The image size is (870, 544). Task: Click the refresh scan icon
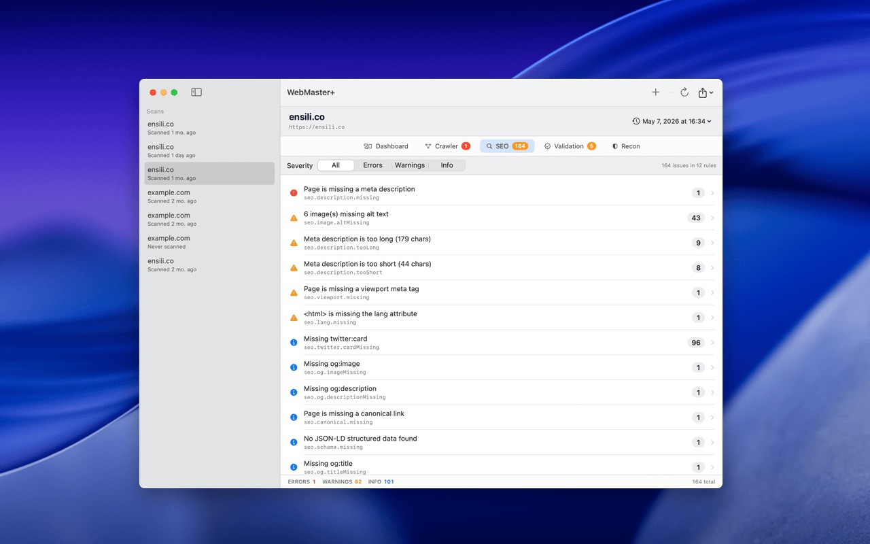tap(684, 92)
